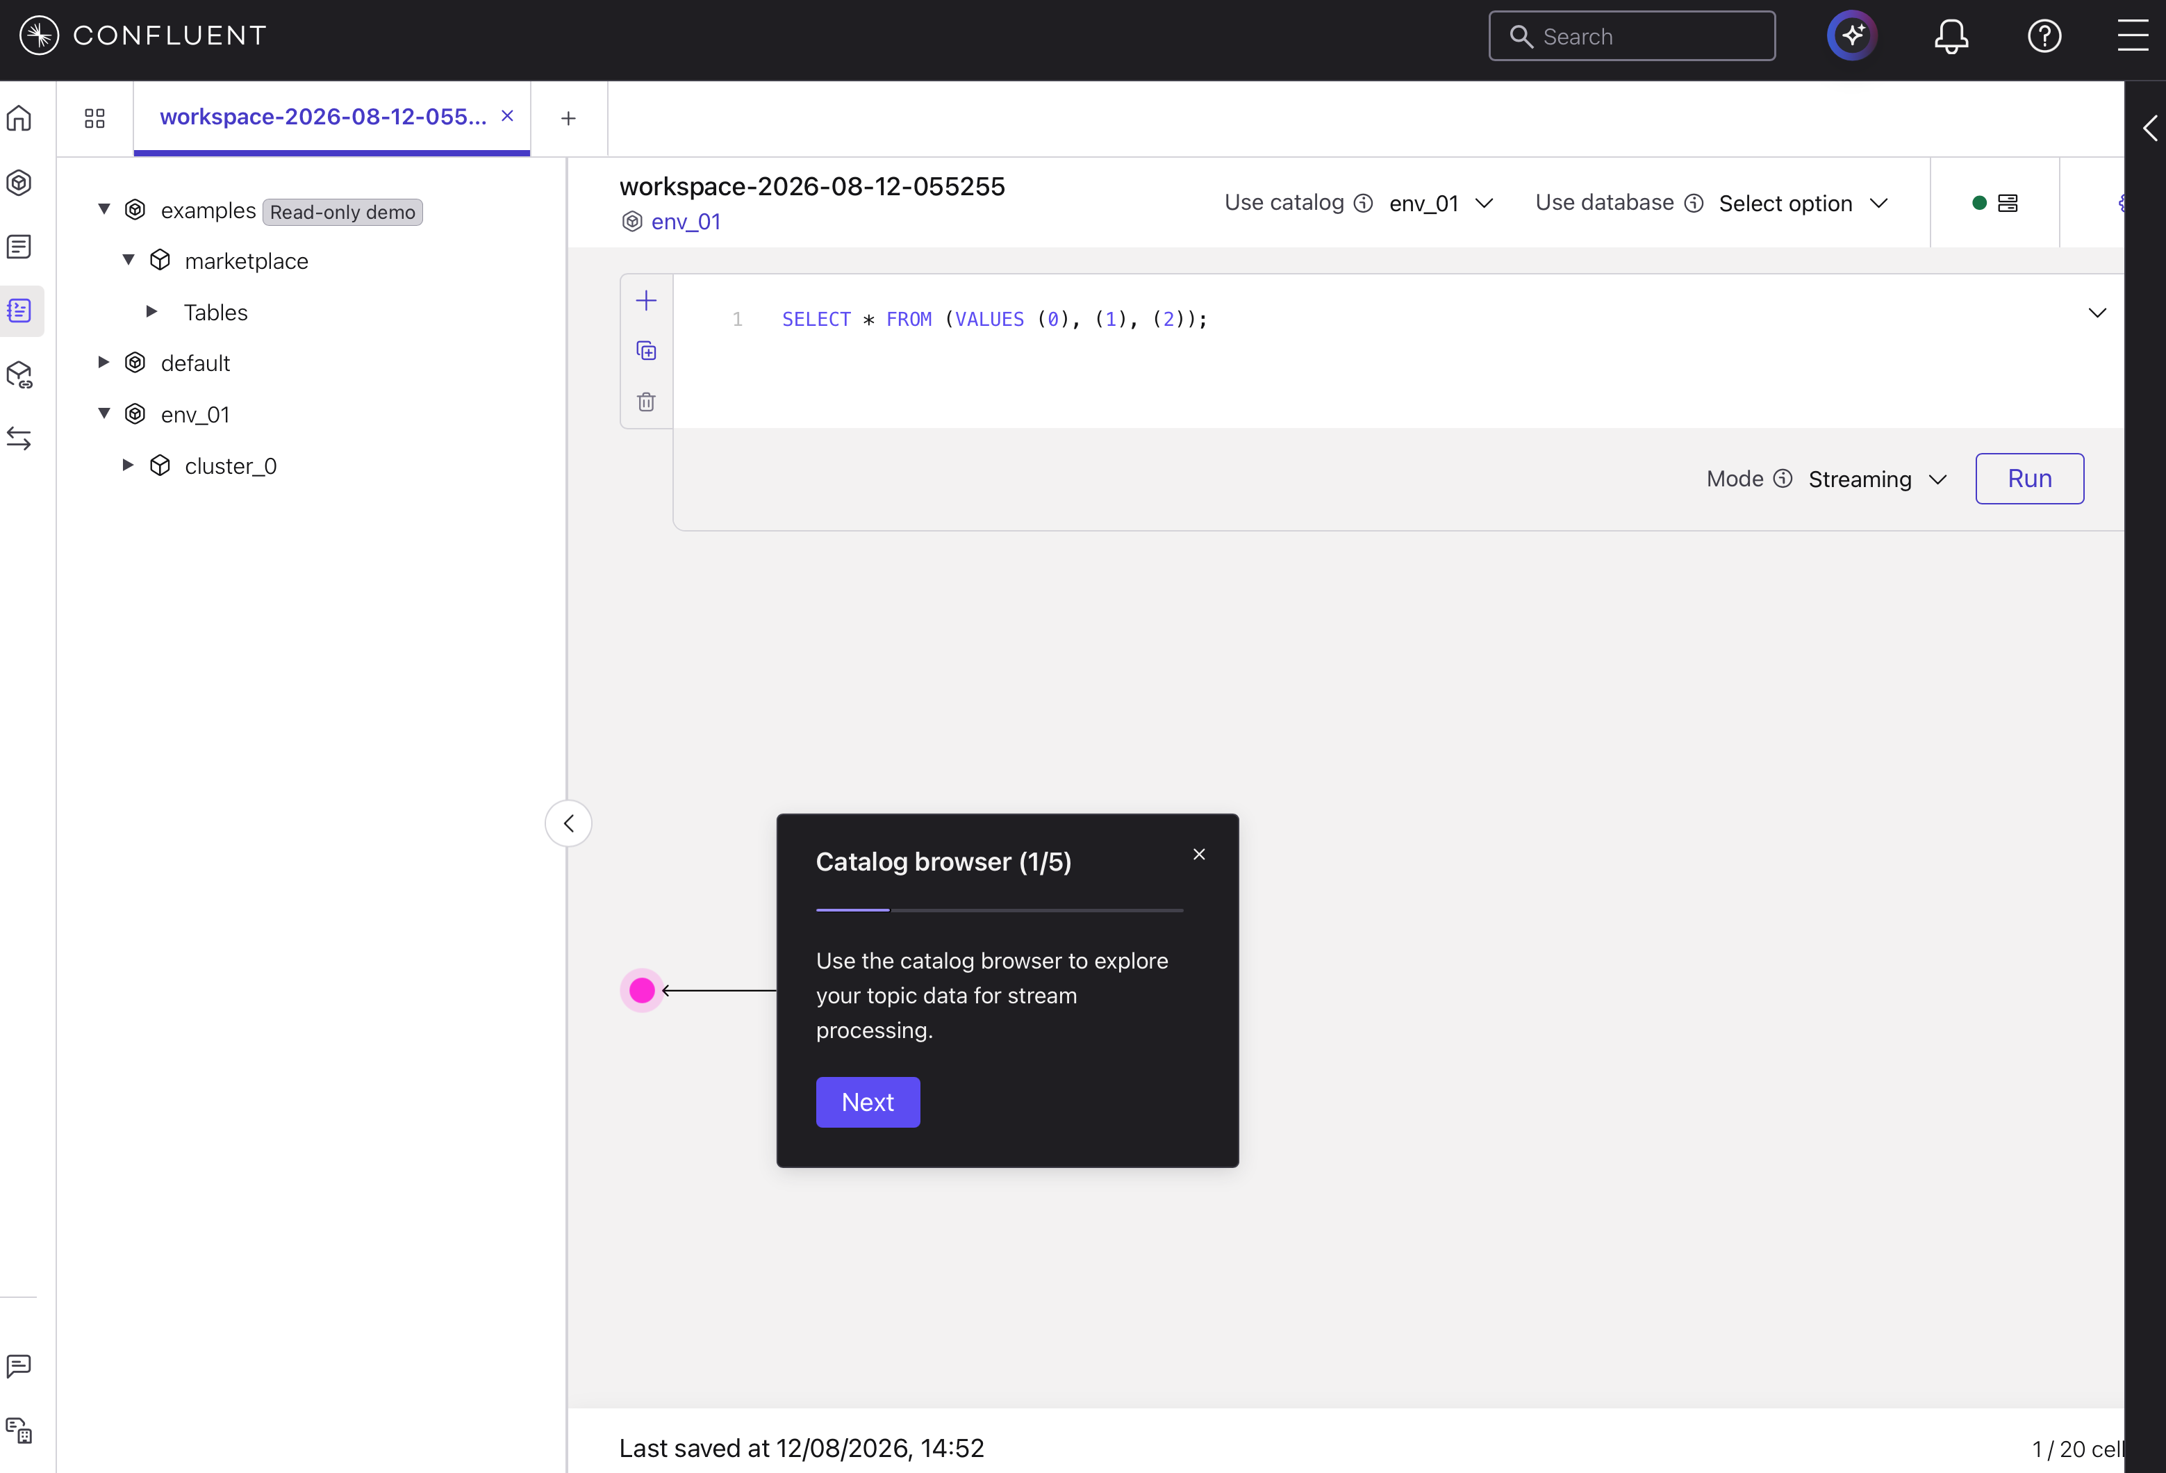Open the env_01 environment link

(x=685, y=222)
